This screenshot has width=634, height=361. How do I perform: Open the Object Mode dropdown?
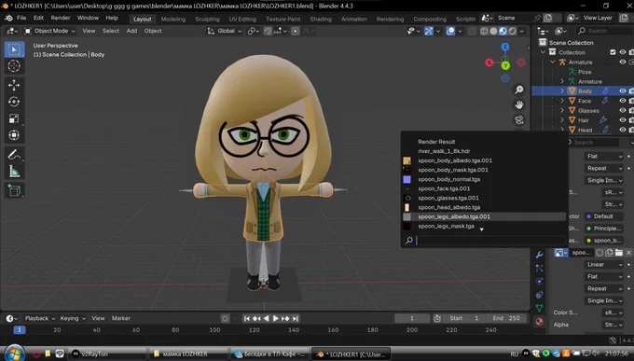coord(49,31)
